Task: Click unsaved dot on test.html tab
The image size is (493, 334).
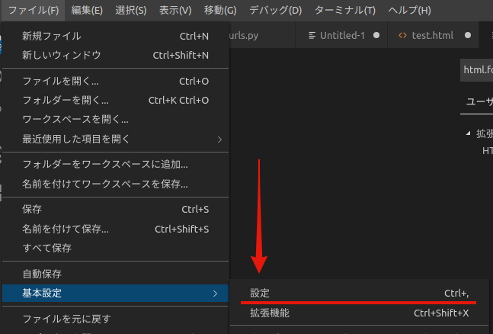Action: (468, 35)
